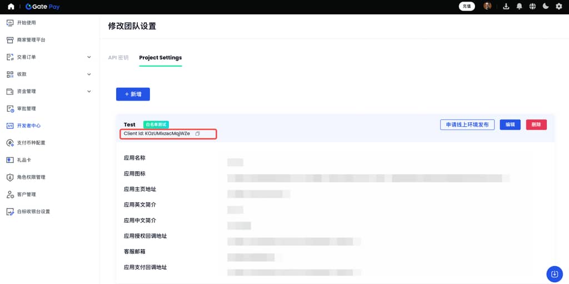Open language globe selector

pos(532,7)
